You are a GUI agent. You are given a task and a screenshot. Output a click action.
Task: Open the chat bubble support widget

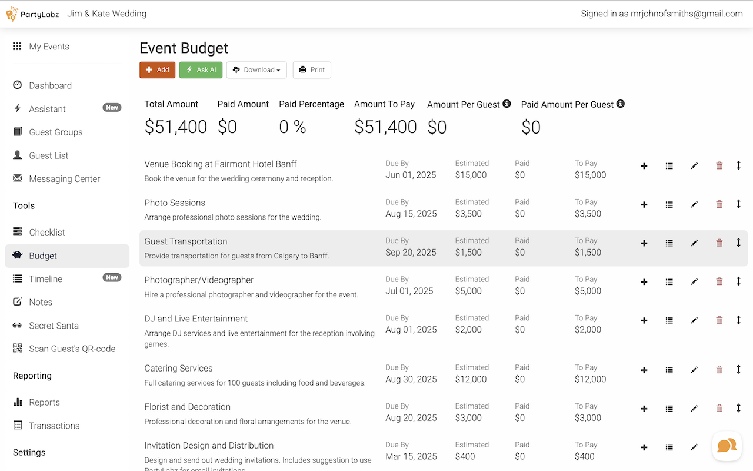[727, 446]
